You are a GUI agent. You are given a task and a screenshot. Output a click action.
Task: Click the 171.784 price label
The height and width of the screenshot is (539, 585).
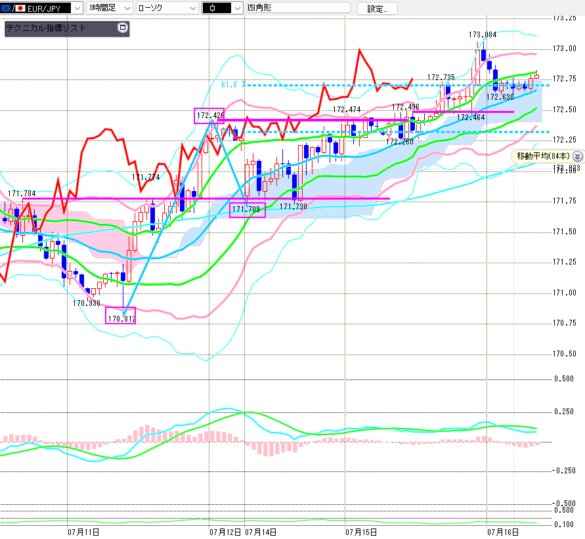click(22, 193)
